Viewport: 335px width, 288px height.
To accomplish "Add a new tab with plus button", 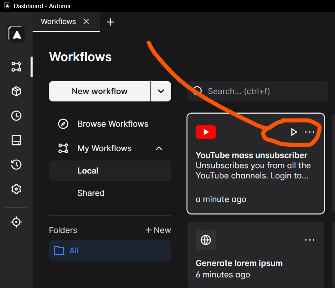I will [110, 22].
